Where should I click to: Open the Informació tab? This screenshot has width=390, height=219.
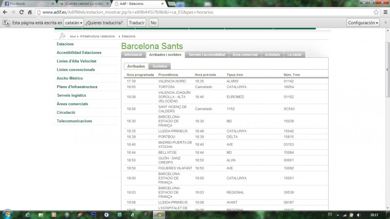click(x=133, y=55)
